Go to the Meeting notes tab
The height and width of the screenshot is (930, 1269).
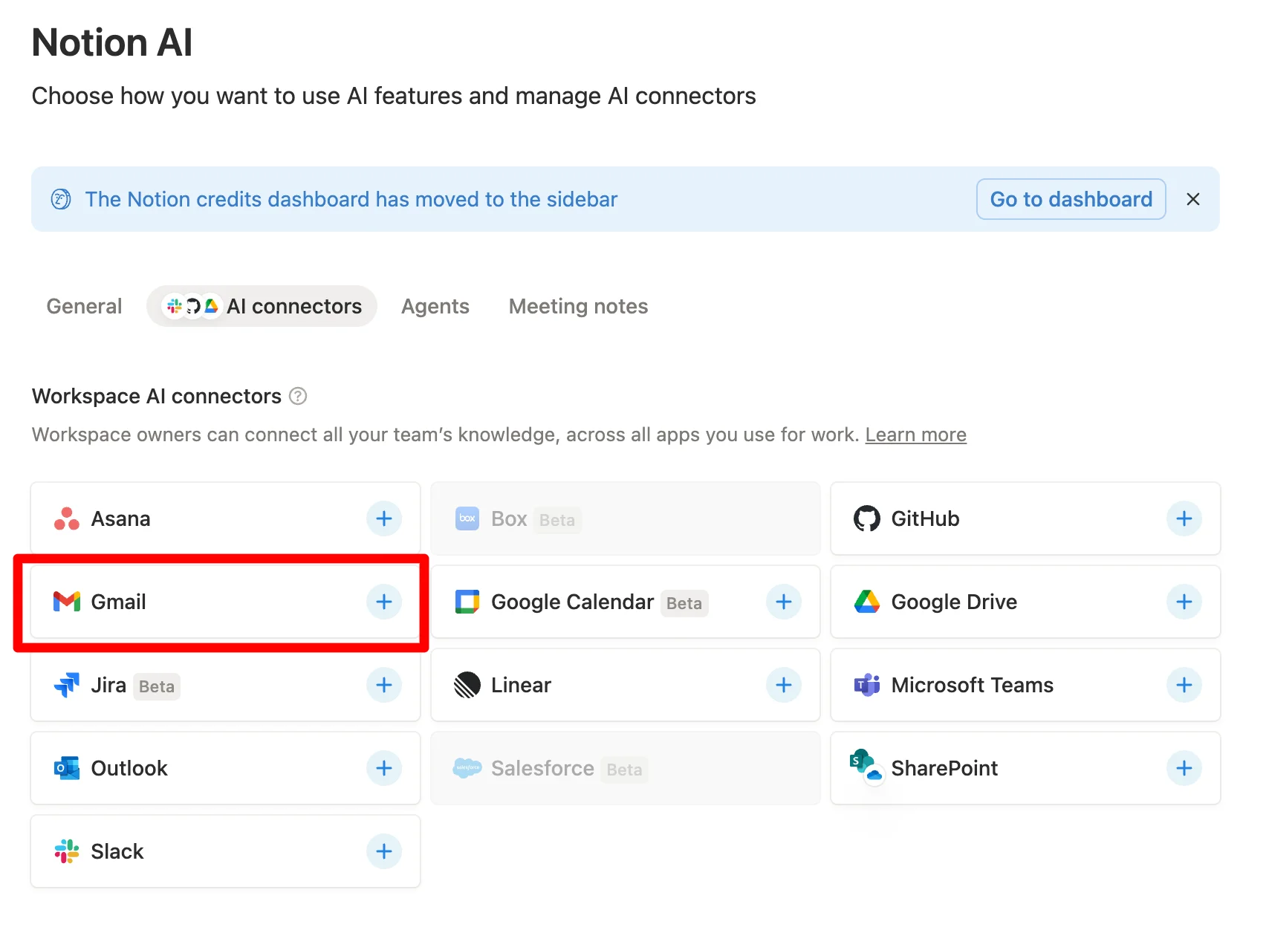pyautogui.click(x=579, y=306)
